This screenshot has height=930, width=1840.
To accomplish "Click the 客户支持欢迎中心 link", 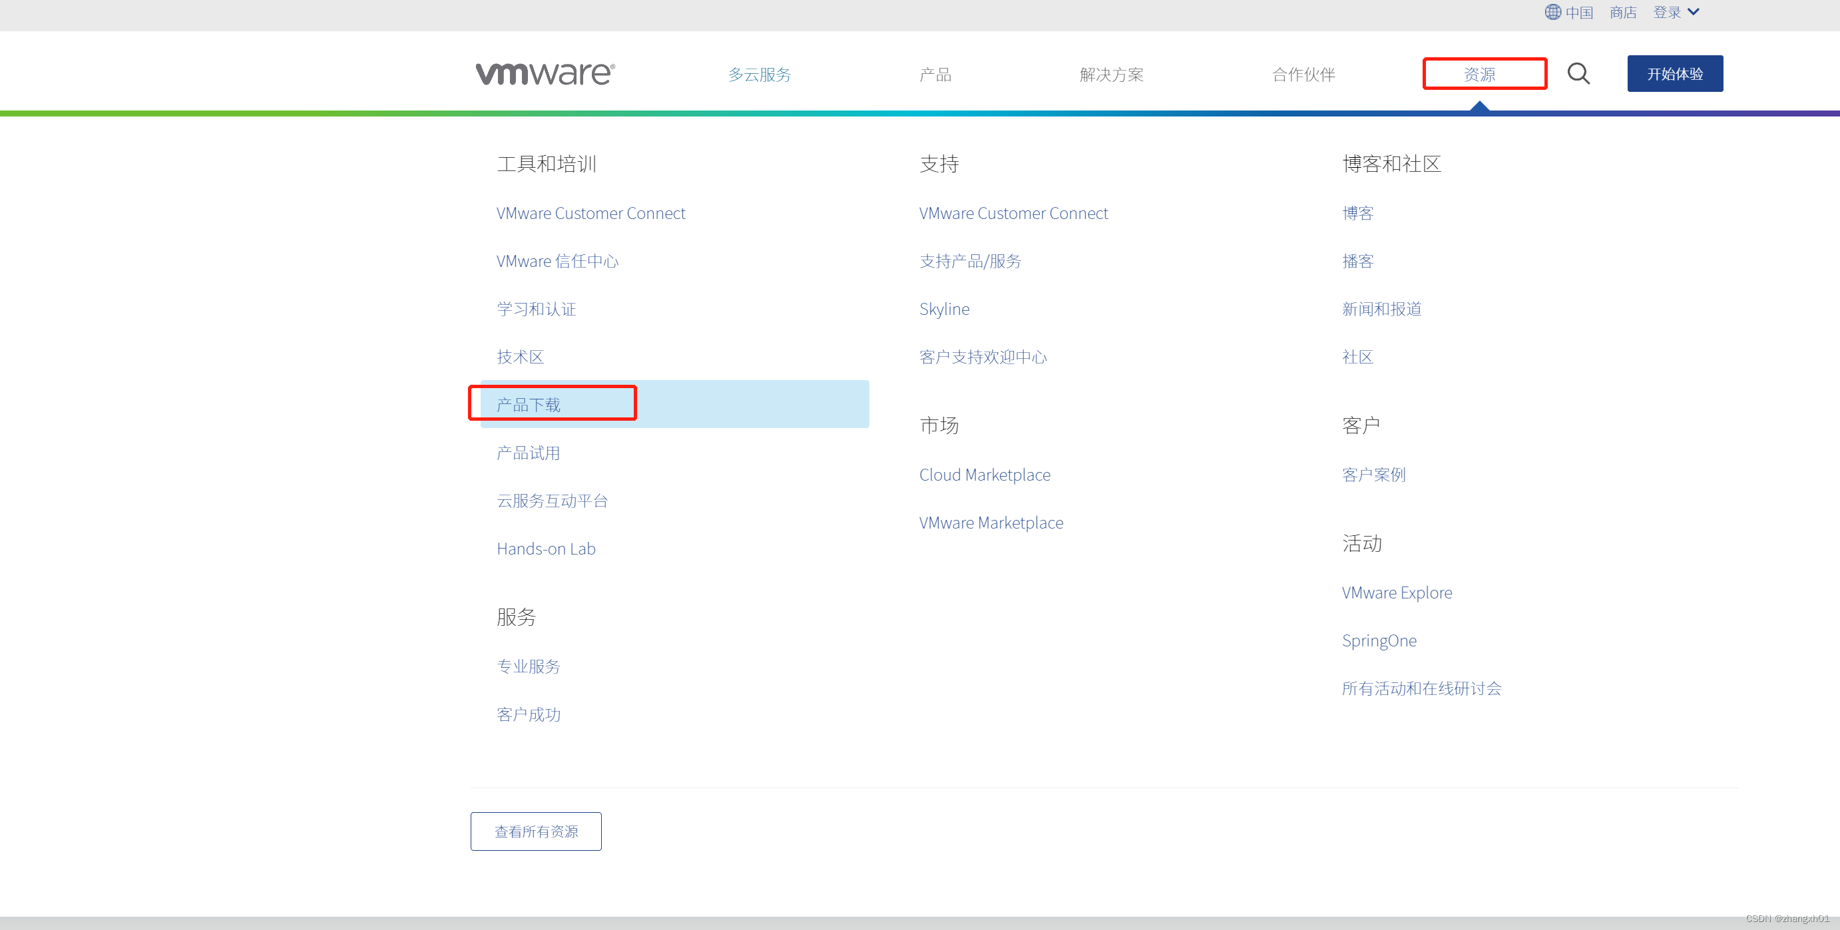I will tap(983, 356).
